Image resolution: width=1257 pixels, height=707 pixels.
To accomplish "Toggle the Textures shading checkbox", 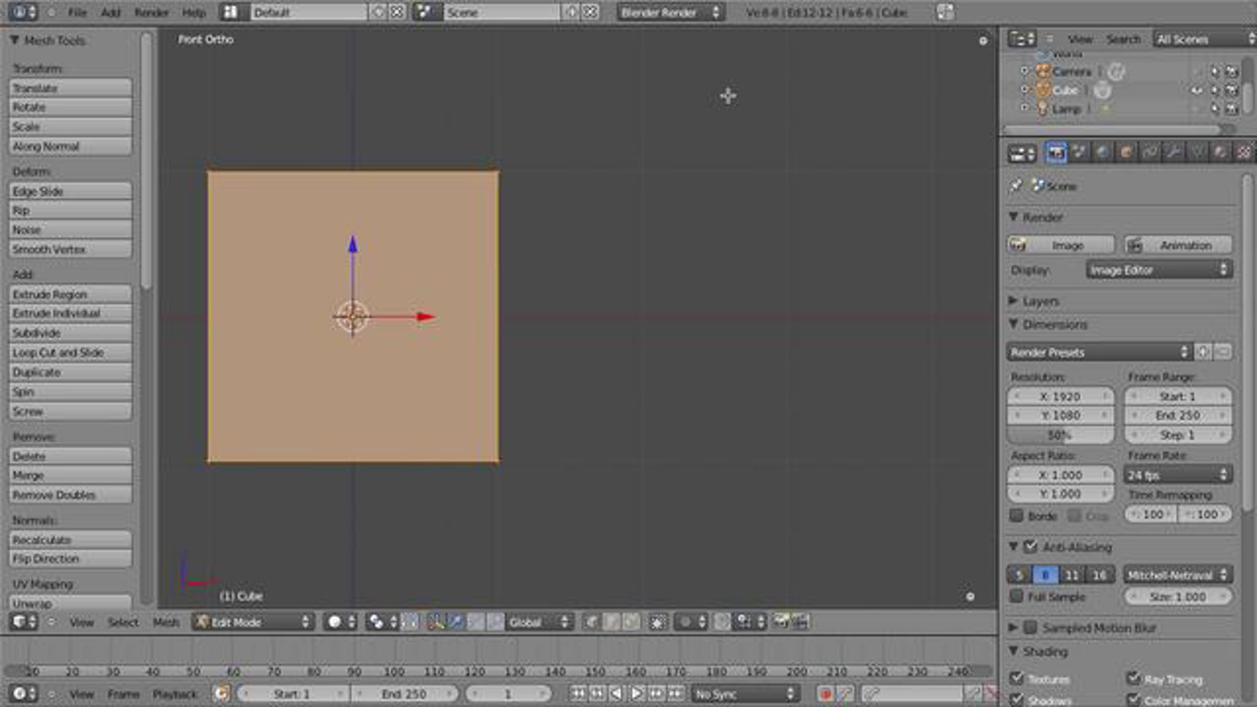I will coord(1017,679).
